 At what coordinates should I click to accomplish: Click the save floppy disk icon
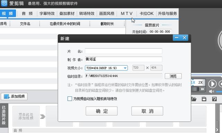tap(204, 99)
